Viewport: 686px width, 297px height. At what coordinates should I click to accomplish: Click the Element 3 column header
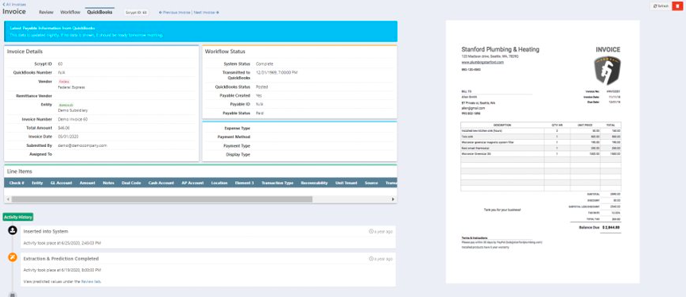pyautogui.click(x=245, y=183)
